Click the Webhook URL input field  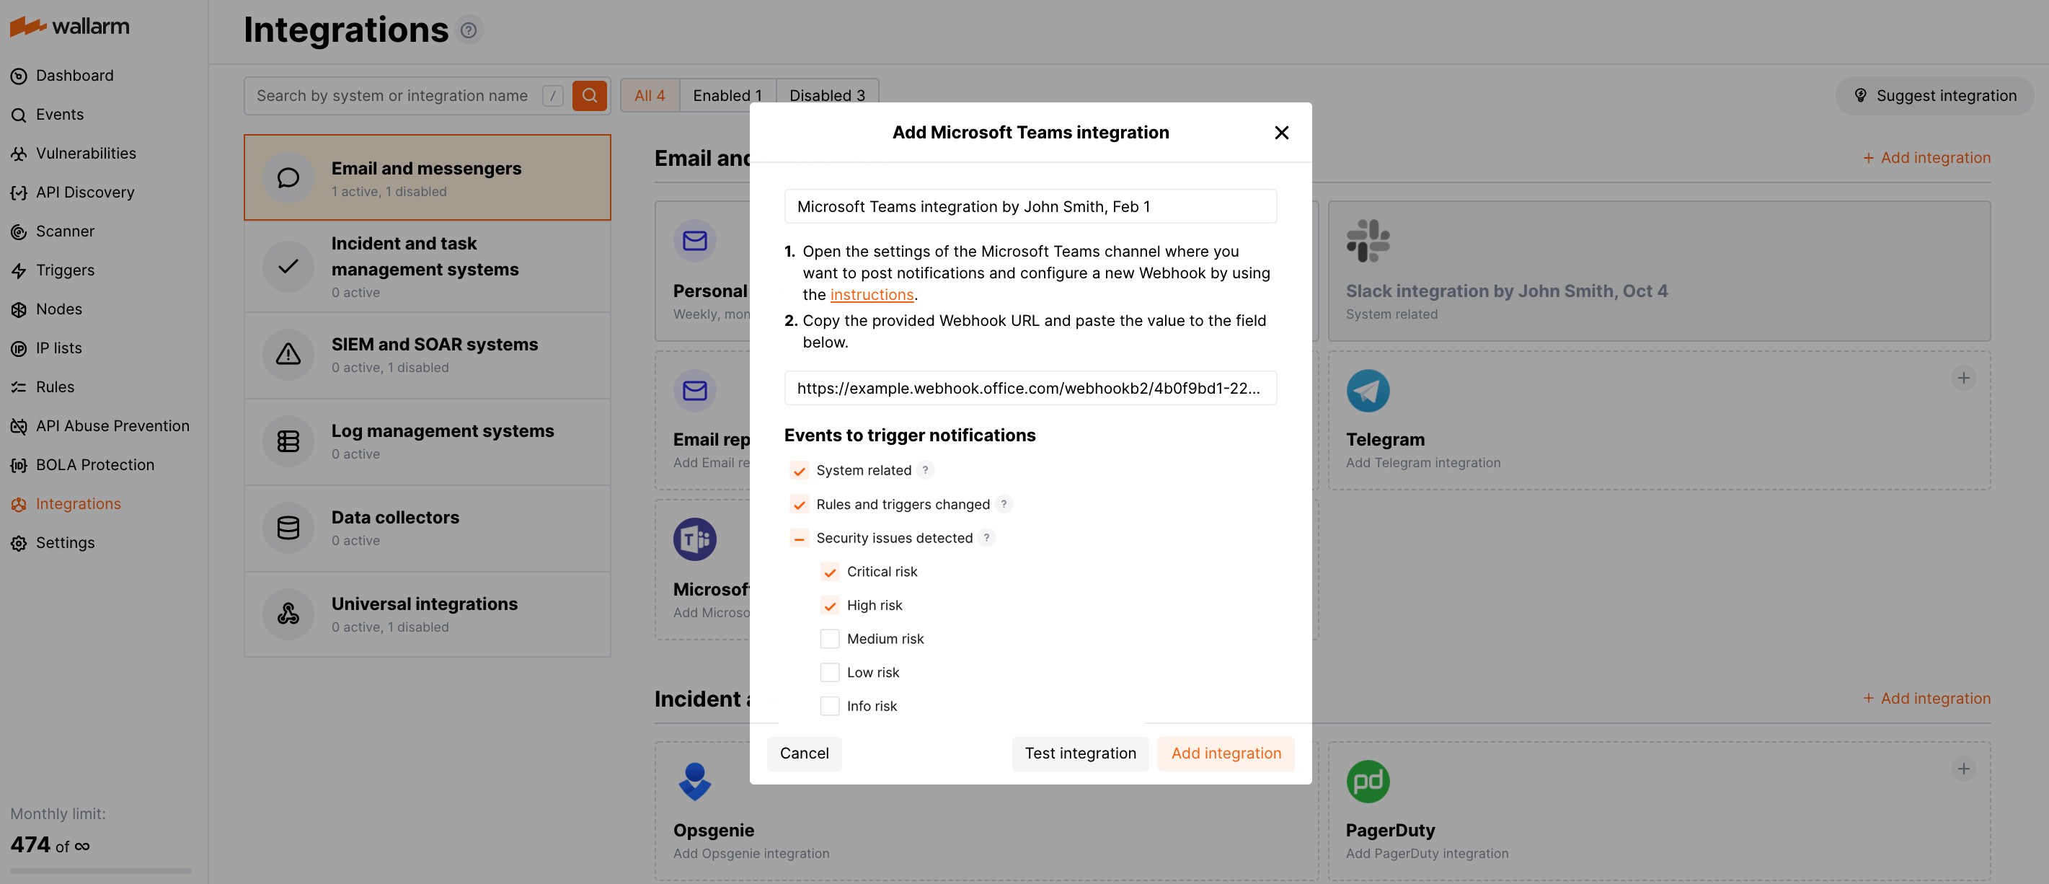[x=1030, y=389]
